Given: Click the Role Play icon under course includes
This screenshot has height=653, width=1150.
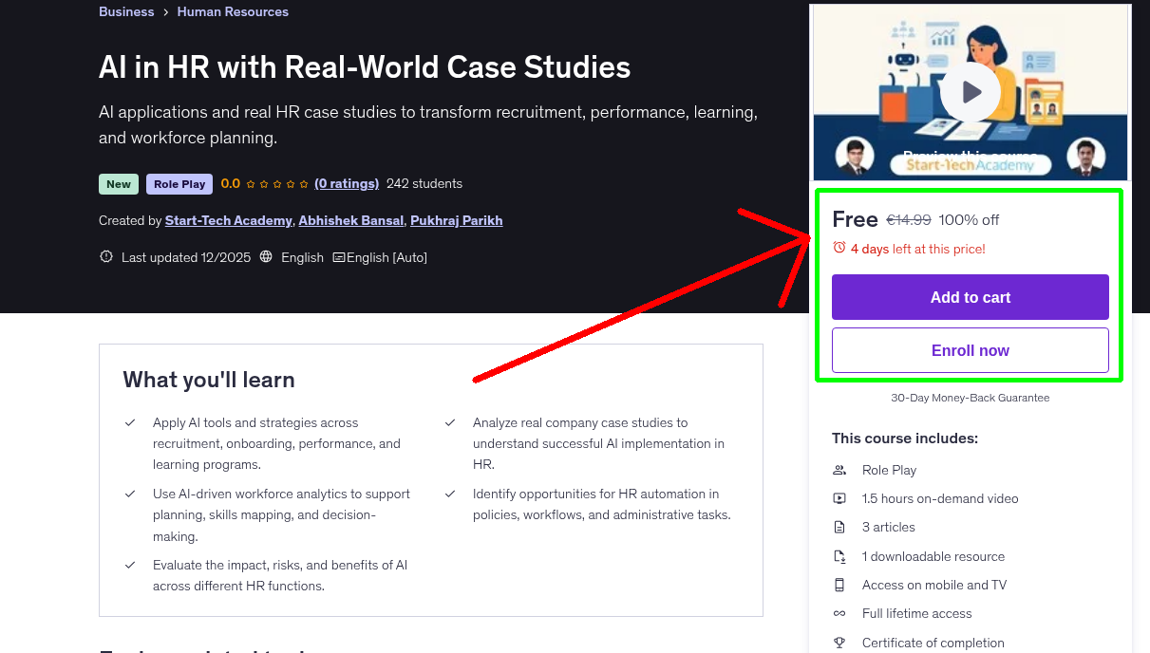Looking at the screenshot, I should [839, 470].
